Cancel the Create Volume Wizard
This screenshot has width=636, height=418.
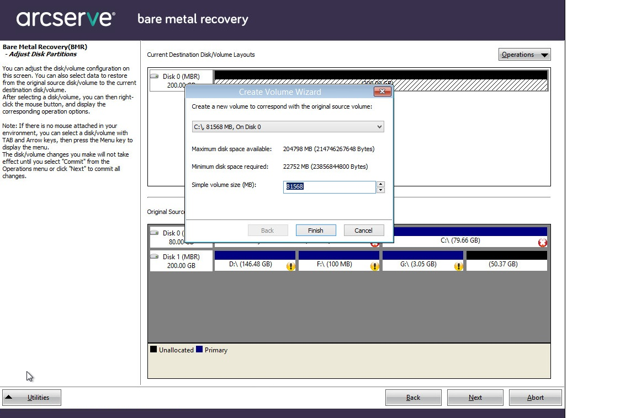click(x=363, y=230)
